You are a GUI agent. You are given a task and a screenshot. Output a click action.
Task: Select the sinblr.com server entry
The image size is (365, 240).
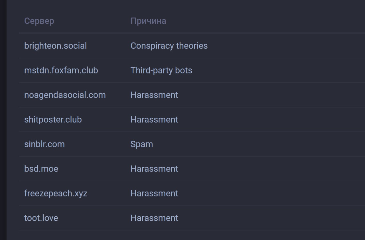pos(44,144)
